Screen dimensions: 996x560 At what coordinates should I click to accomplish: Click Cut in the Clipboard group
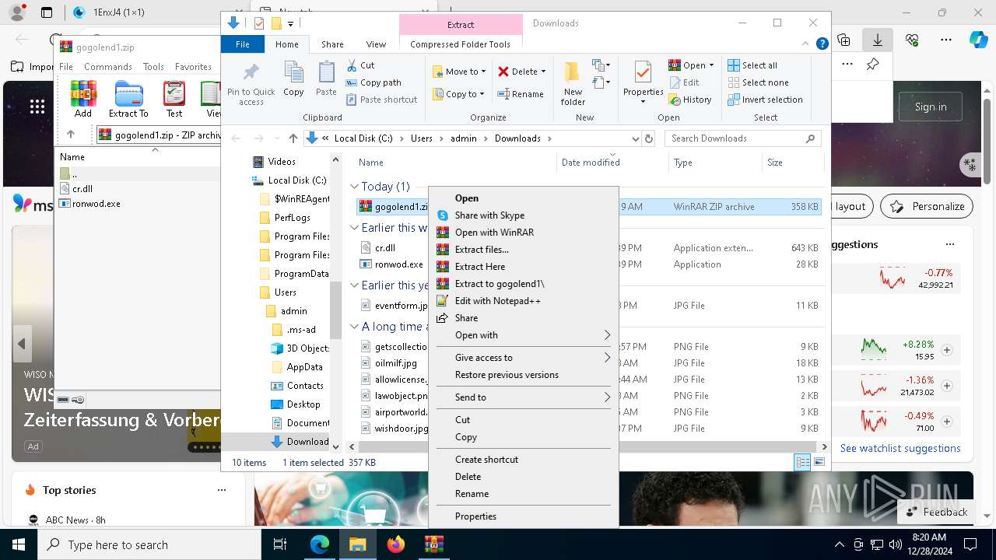tap(359, 65)
